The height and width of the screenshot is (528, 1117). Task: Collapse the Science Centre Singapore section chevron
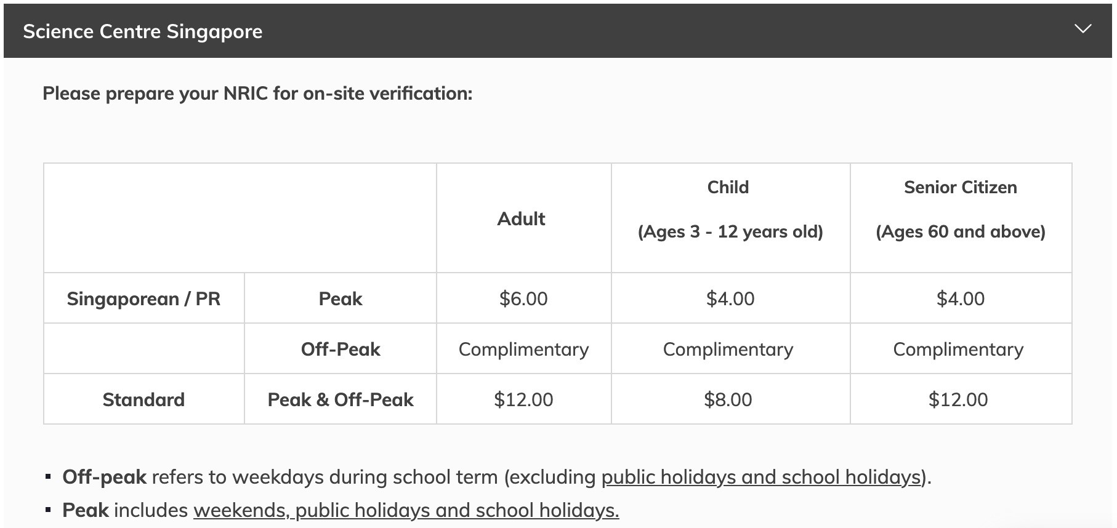pos(1083,29)
